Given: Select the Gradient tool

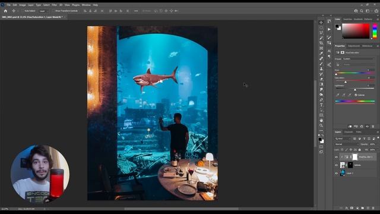Looking at the screenshot, I should tap(321, 84).
